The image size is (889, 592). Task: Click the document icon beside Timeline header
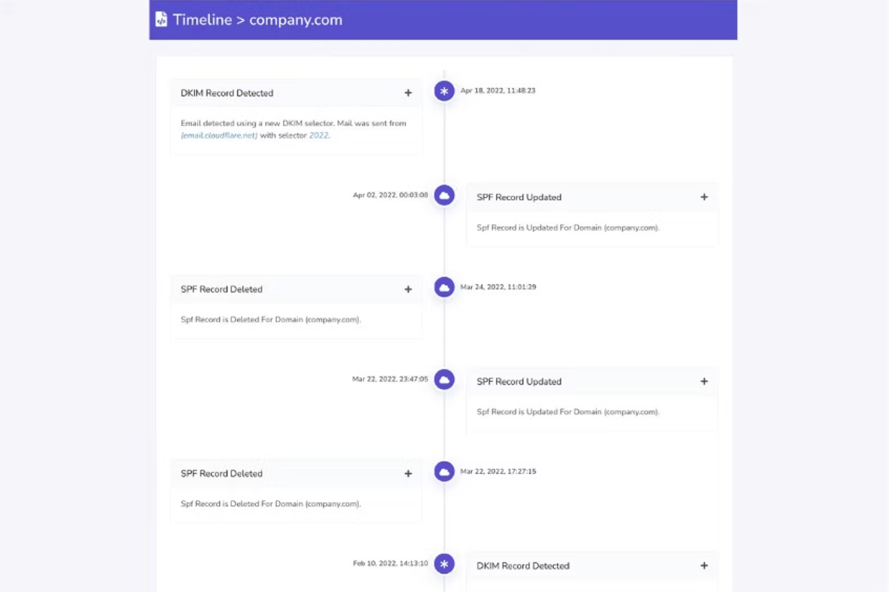coord(161,20)
